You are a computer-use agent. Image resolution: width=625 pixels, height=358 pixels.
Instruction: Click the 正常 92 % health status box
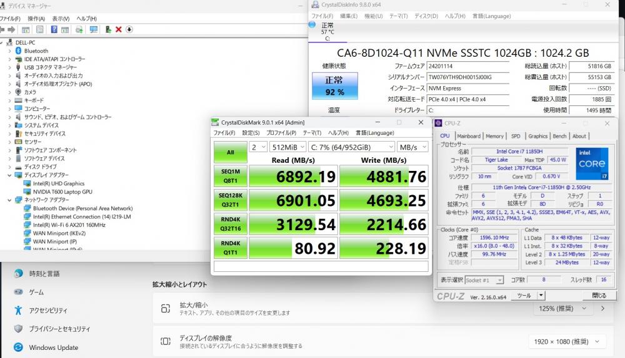pyautogui.click(x=335, y=85)
